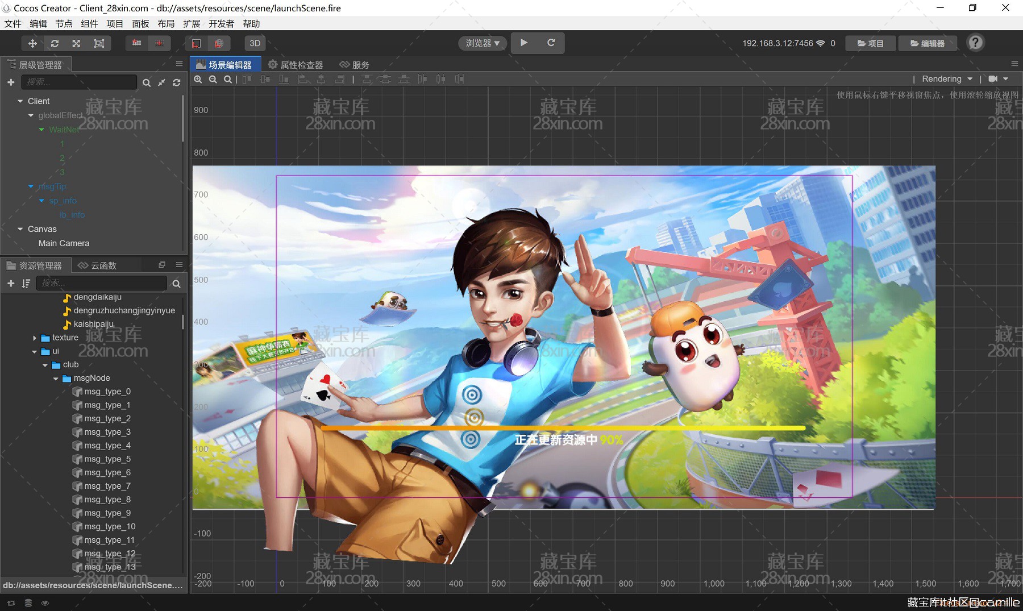Collapse the Client node
This screenshot has width=1023, height=611.
(20, 101)
